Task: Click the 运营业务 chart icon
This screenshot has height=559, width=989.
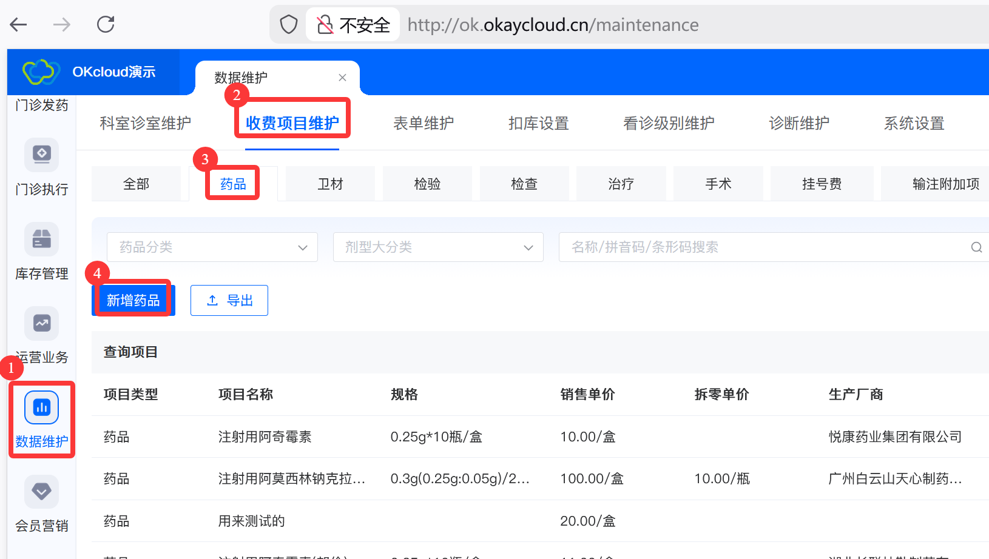Action: (x=41, y=324)
